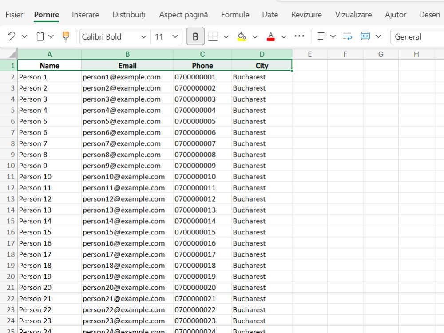The height and width of the screenshot is (333, 444).
Task: Select column B header
Action: tap(127, 54)
